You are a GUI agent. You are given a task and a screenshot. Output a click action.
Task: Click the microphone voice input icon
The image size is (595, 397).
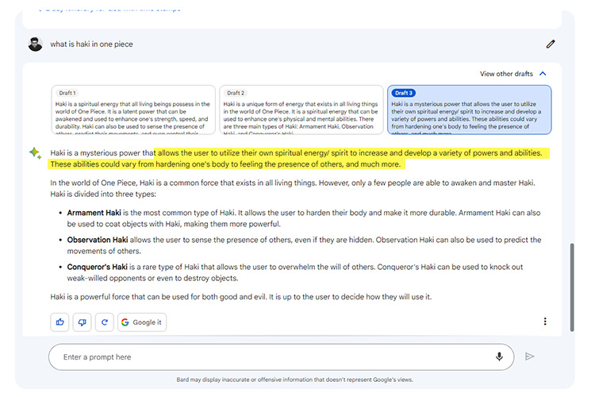[499, 357]
